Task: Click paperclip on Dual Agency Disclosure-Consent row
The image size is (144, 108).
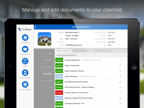Action: [x=120, y=82]
